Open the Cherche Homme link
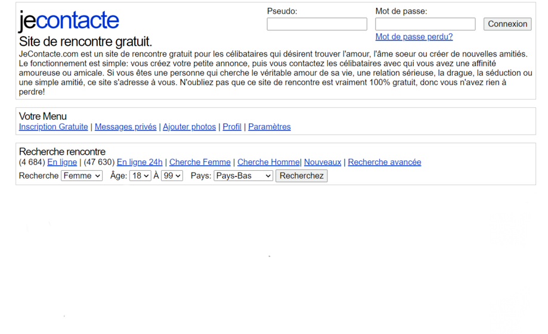The width and height of the screenshot is (548, 334). 268,162
